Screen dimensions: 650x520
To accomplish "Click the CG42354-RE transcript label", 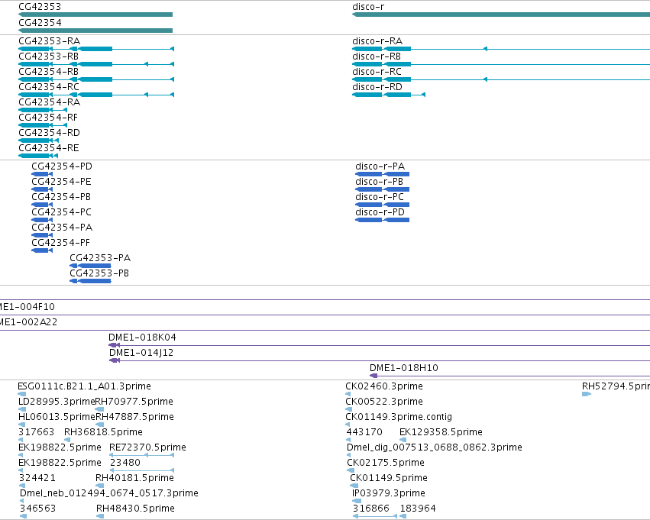I will pyautogui.click(x=49, y=148).
